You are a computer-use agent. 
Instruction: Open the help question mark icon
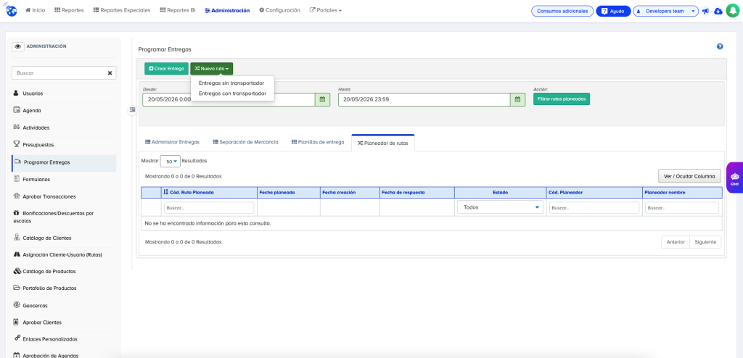tap(720, 46)
